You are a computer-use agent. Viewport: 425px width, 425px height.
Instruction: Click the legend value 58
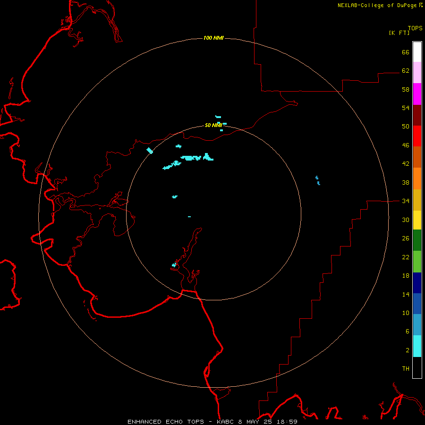(x=406, y=89)
